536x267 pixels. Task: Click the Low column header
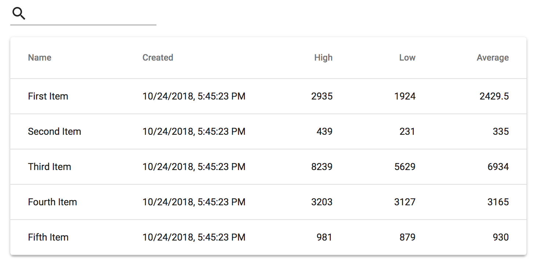(407, 58)
